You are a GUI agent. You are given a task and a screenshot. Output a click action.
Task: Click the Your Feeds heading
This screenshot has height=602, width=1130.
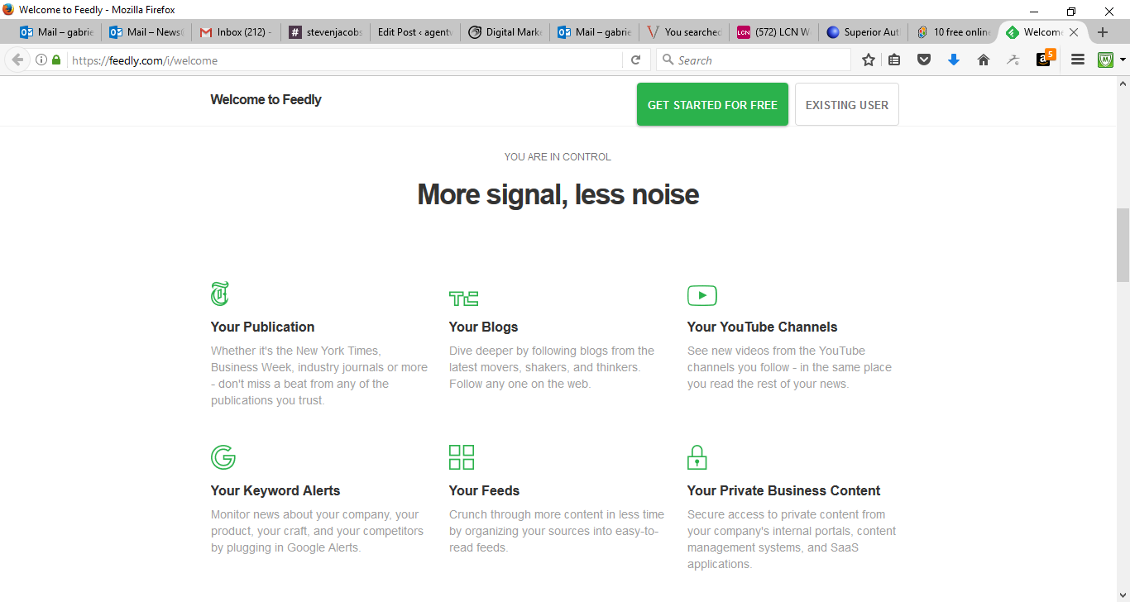click(x=484, y=490)
